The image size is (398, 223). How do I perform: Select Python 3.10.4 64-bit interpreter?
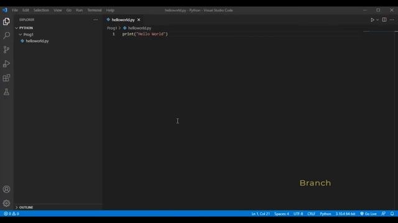(346, 214)
